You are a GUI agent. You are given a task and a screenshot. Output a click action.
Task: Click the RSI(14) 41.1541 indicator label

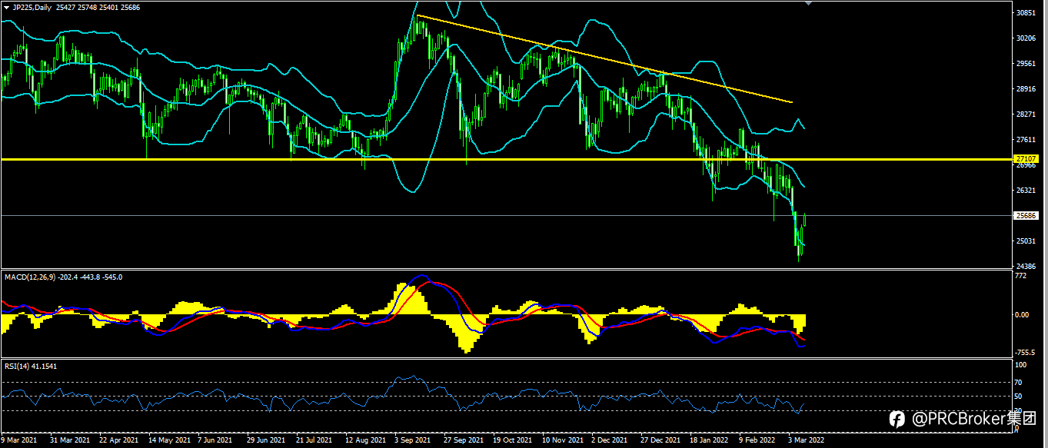[31, 367]
